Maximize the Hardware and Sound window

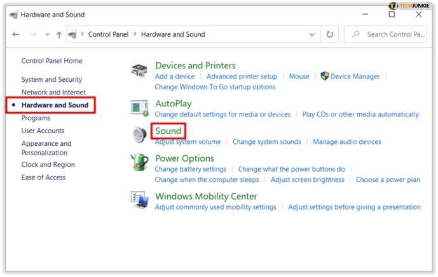[x=392, y=14]
